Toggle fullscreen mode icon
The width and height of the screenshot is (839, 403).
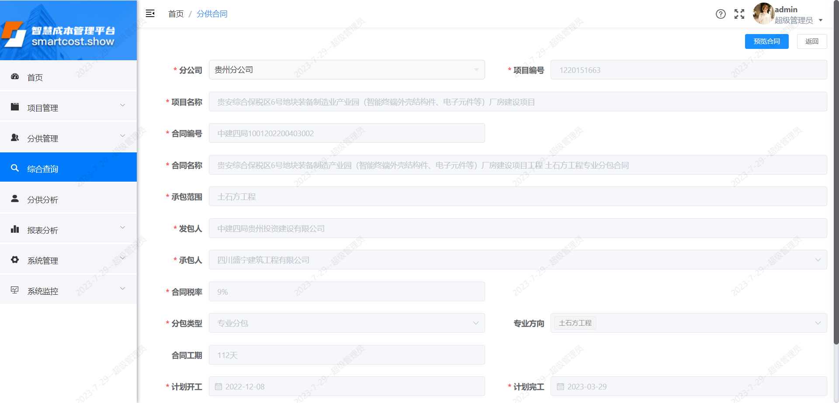coord(739,14)
